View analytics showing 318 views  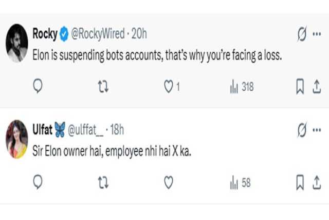242,88
